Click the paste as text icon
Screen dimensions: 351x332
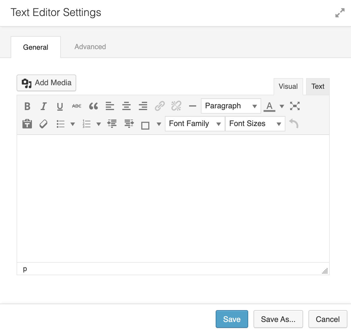pyautogui.click(x=27, y=124)
